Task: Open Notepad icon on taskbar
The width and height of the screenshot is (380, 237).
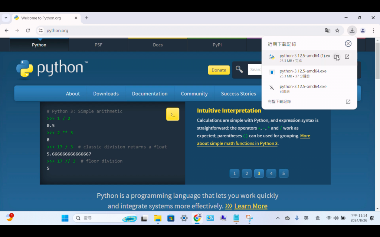Action: click(x=236, y=218)
